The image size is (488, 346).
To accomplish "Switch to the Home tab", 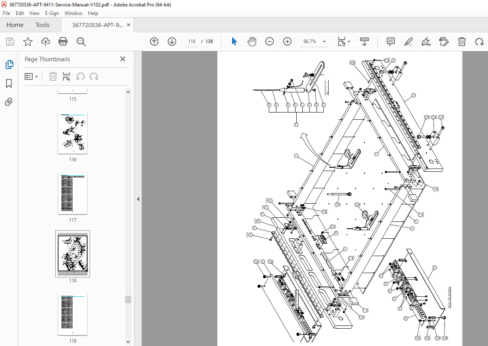I will click(15, 25).
